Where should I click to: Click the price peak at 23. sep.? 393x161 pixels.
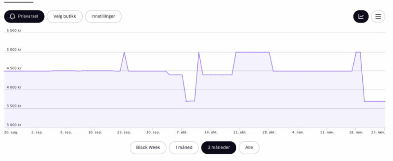coord(124,52)
